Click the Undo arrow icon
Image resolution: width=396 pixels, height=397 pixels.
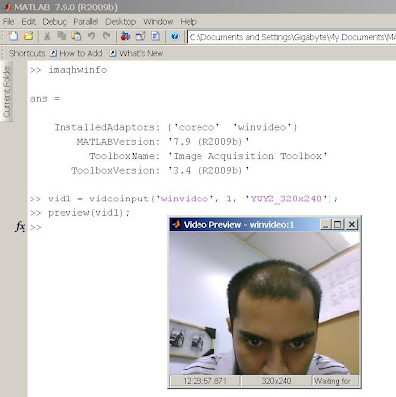click(91, 36)
